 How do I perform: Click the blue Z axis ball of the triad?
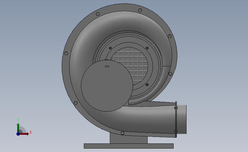point(18,134)
